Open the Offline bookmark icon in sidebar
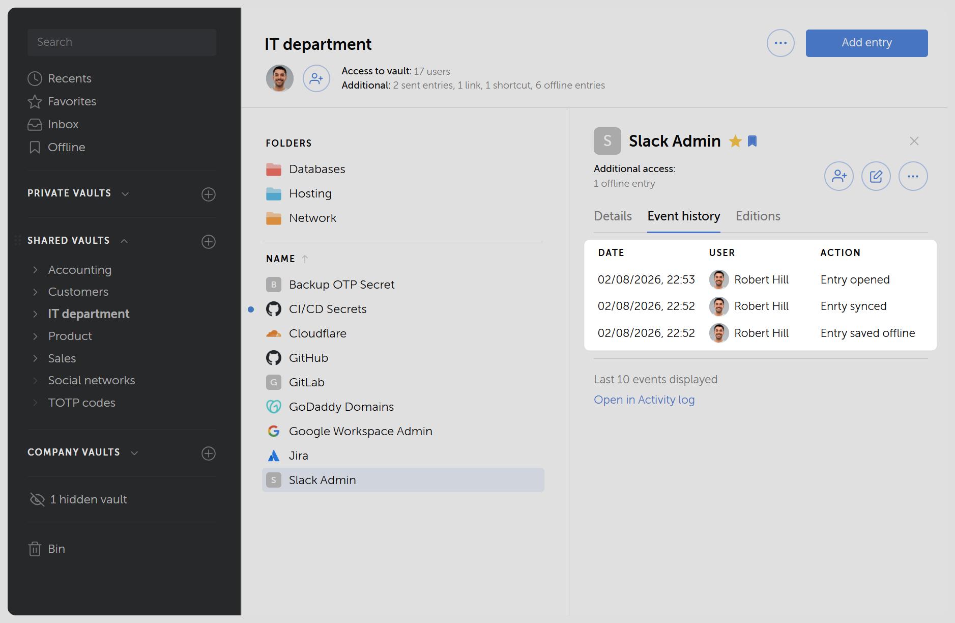This screenshot has width=955, height=623. (x=35, y=148)
